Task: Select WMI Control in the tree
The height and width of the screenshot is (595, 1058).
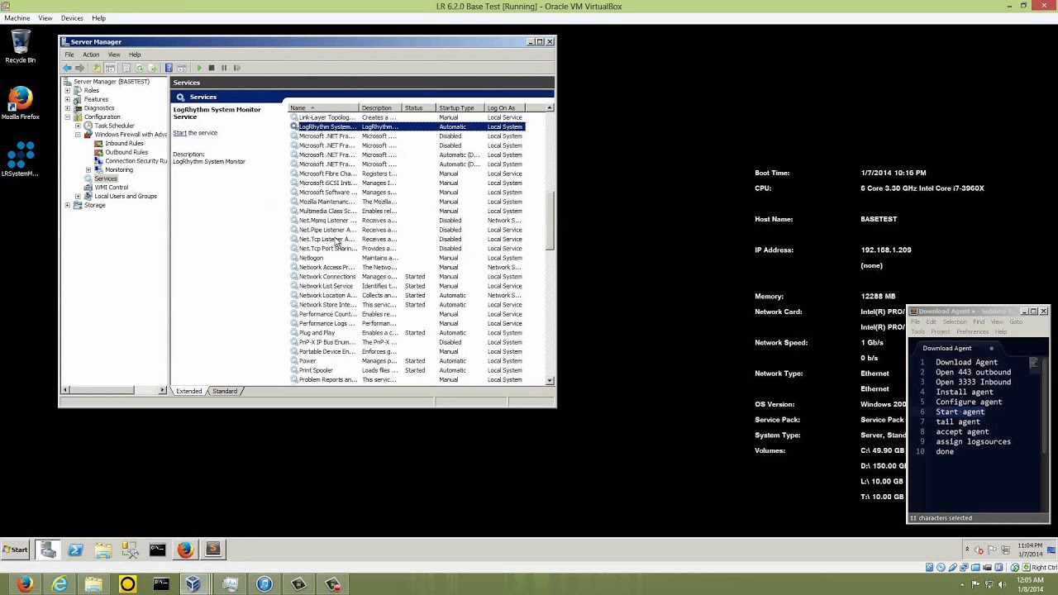Action: point(112,188)
